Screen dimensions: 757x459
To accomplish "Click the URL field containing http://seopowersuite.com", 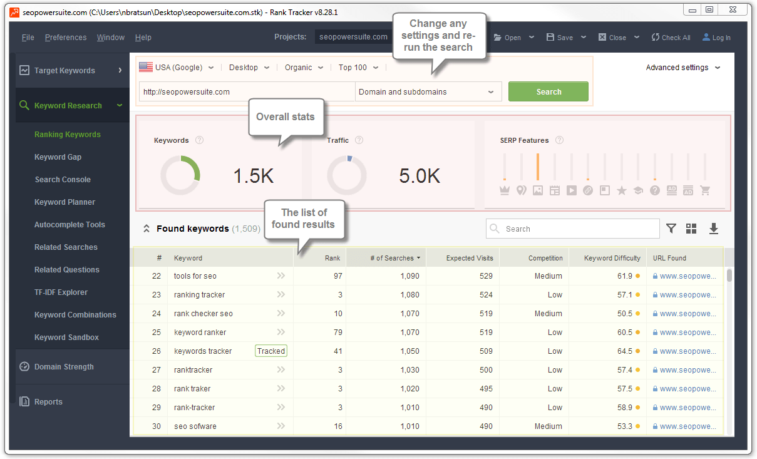I will (247, 91).
